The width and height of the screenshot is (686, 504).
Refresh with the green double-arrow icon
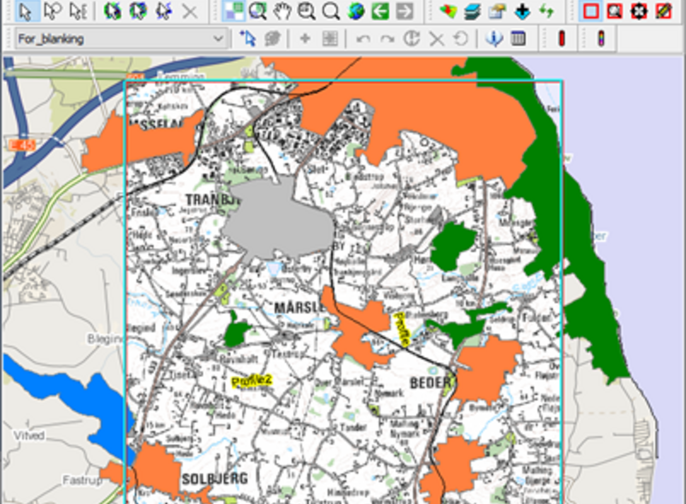[547, 11]
